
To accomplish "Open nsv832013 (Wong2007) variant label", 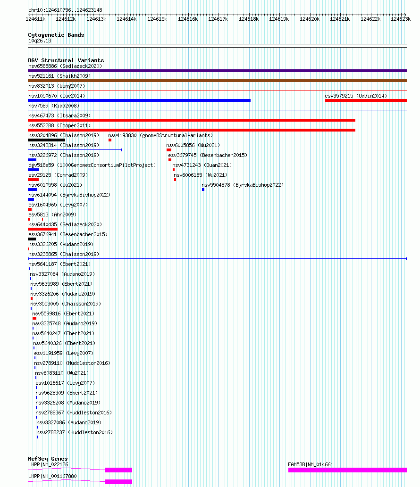I will 57,86.
